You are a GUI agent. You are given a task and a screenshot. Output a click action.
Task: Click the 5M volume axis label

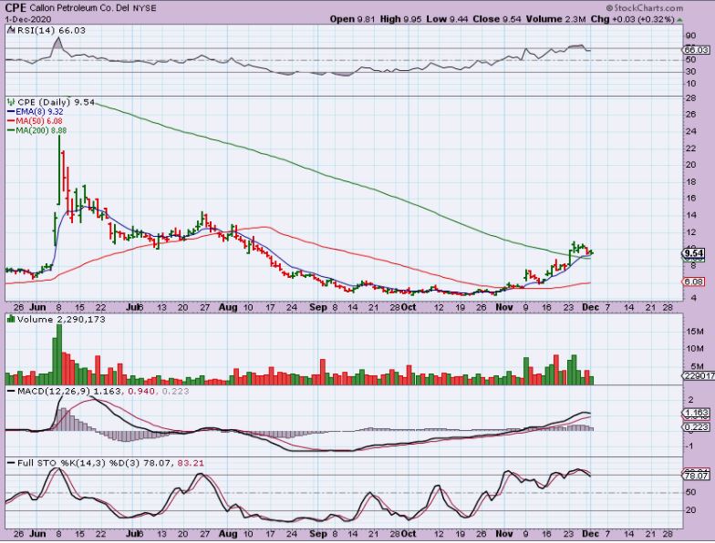click(697, 366)
